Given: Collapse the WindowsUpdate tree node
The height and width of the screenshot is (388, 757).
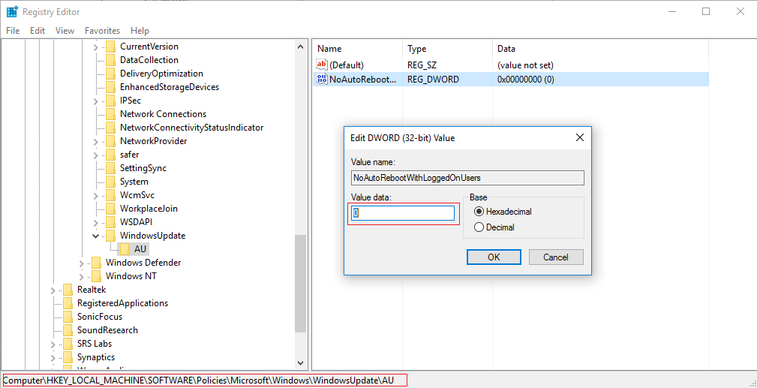Looking at the screenshot, I should pyautogui.click(x=95, y=236).
